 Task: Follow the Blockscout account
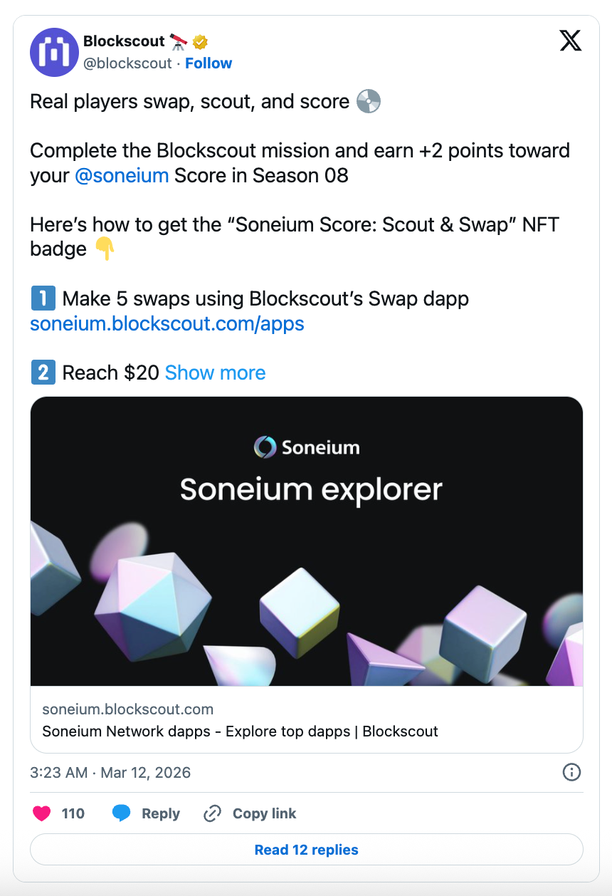click(x=209, y=63)
